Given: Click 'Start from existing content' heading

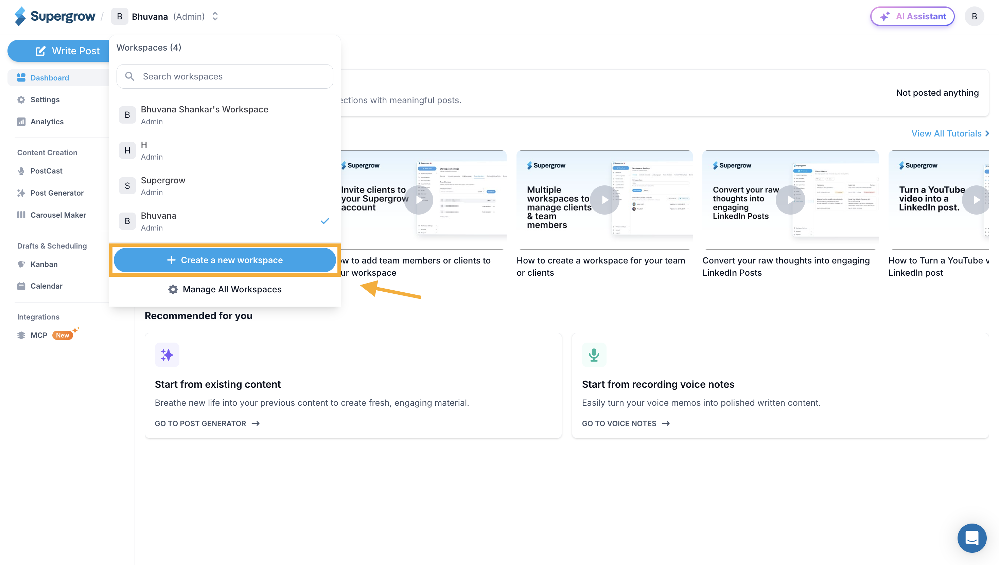Looking at the screenshot, I should [x=217, y=385].
